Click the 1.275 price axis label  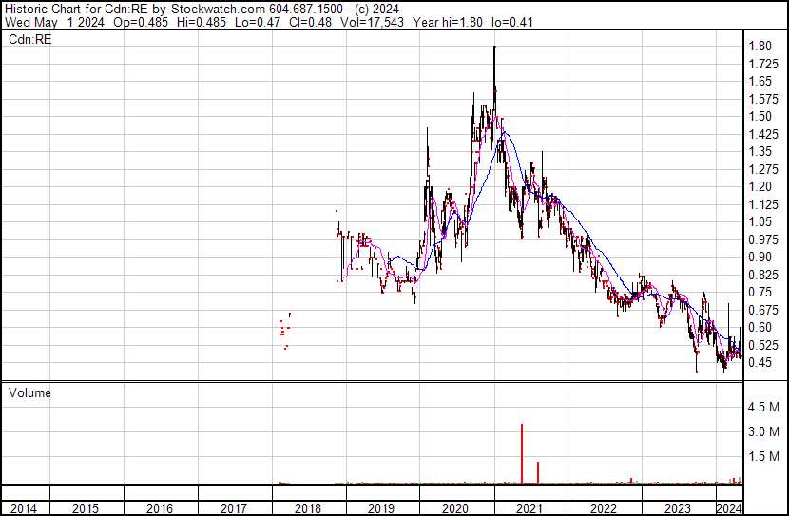pos(763,169)
